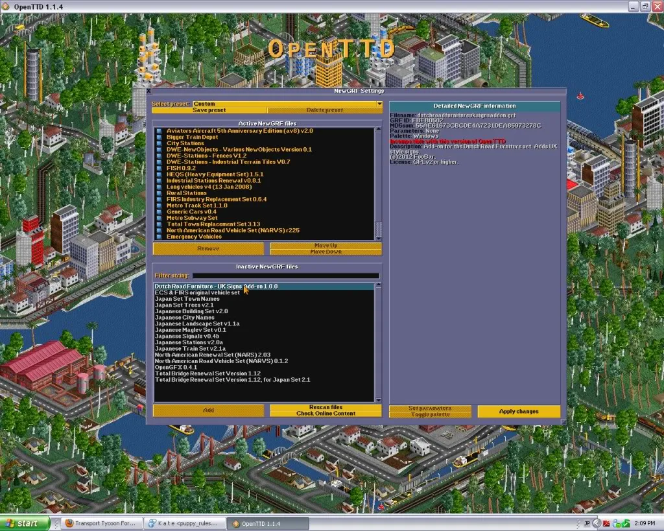Click the blue square beside Metro Subway Set

click(160, 218)
